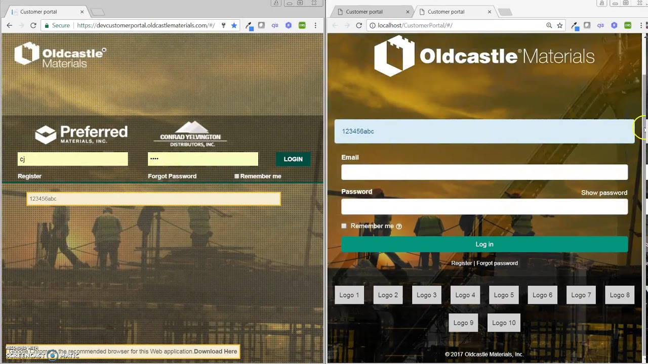The height and width of the screenshot is (364, 648).
Task: Open the user profile icon in left window
Action: (276, 3)
